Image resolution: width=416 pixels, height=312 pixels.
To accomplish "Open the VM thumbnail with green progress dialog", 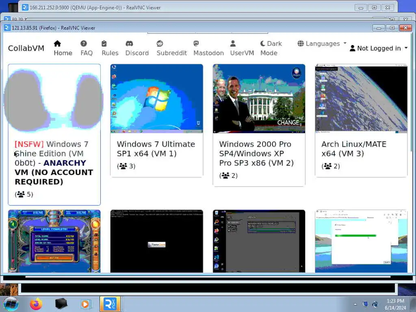I will click(x=361, y=241).
